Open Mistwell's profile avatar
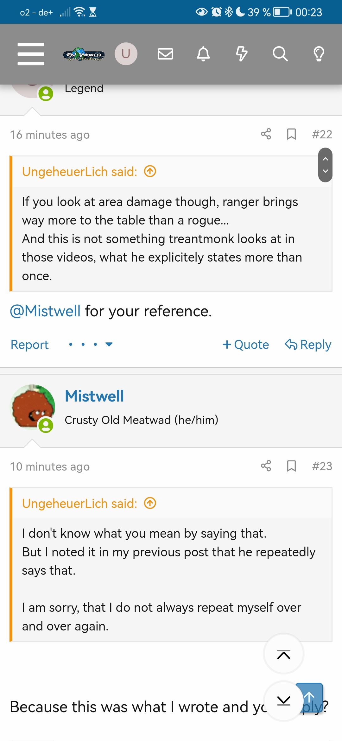Viewport: 342px width, 741px height. (32, 407)
